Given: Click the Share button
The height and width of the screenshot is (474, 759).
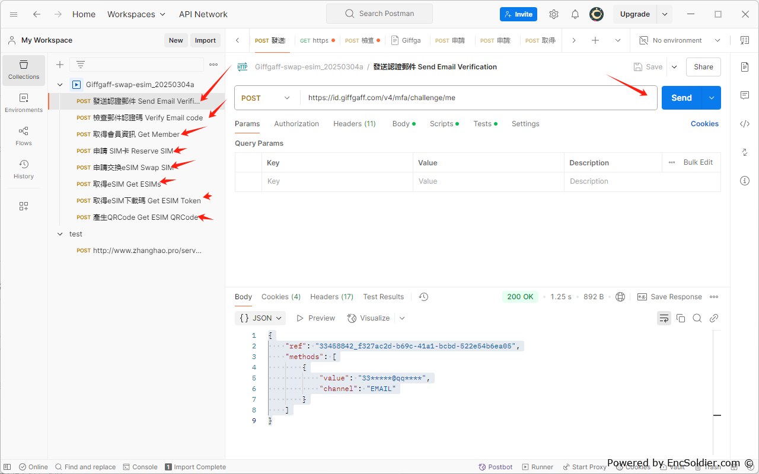Looking at the screenshot, I should pos(703,67).
